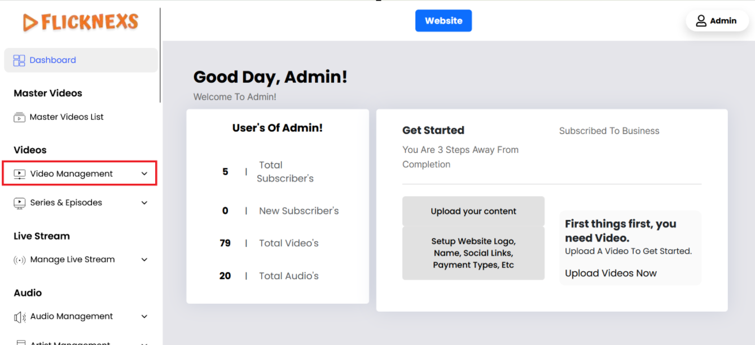755x345 pixels.
Task: Expand the Video Management chevron
Action: click(x=144, y=174)
